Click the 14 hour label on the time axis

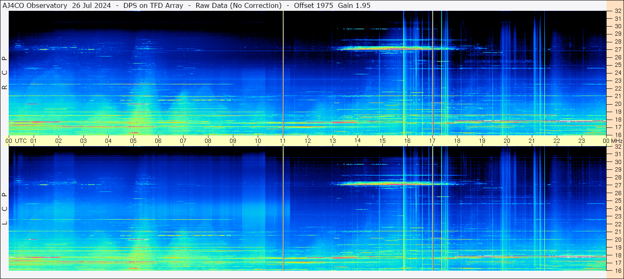pyautogui.click(x=357, y=141)
